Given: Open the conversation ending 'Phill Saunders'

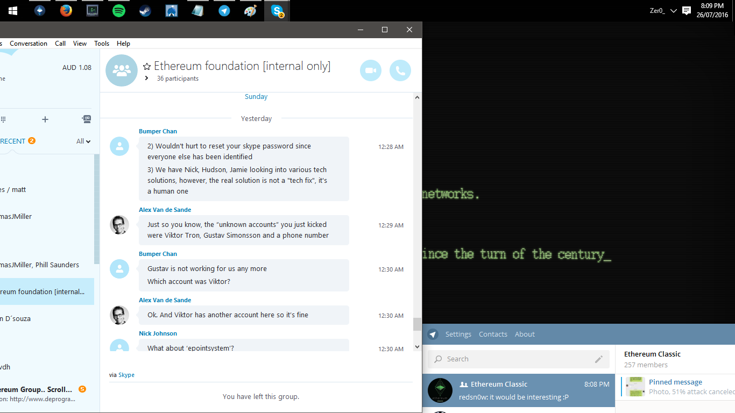Looking at the screenshot, I should click(x=47, y=265).
